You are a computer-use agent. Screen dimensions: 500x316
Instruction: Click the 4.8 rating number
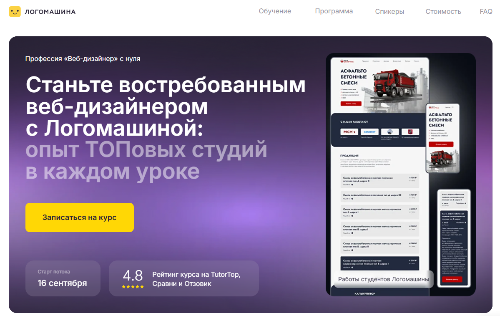point(133,276)
